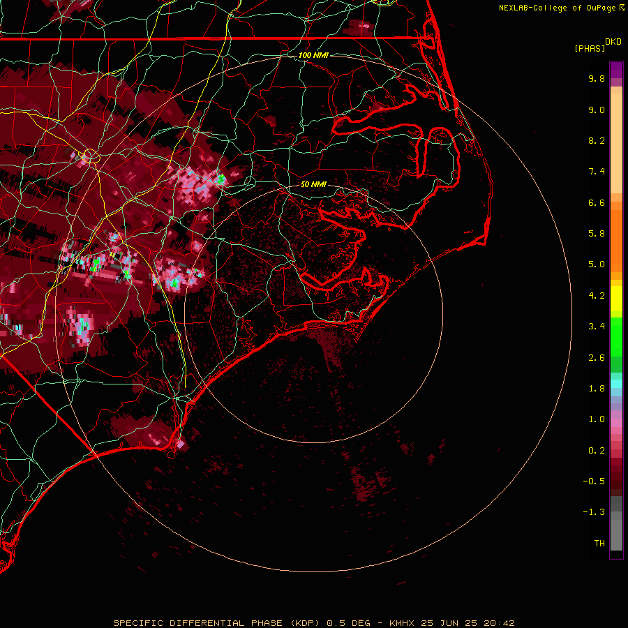Click the 100 NMI range ring label
Viewport: 628px width, 628px height.
(x=313, y=55)
